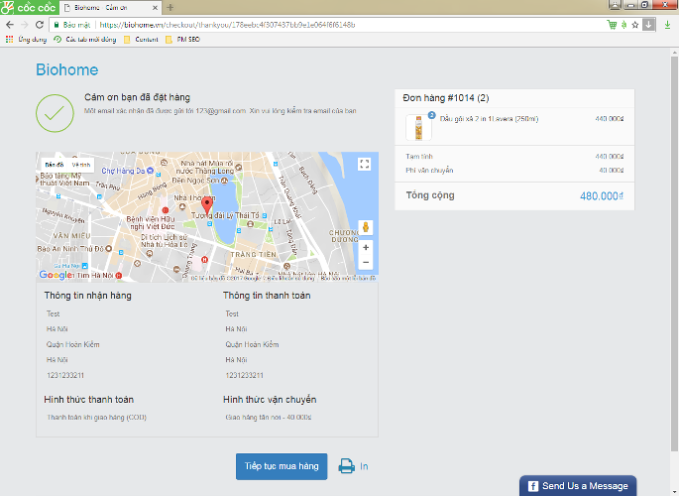Open the user profile button in title bar
Screen dimensions: 679x496
click(616, 6)
